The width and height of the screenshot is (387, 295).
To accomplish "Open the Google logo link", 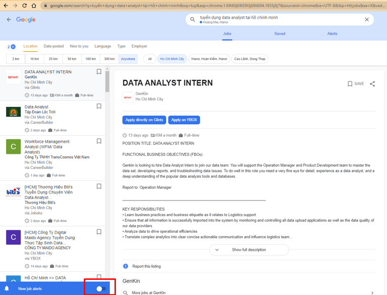I will [26, 20].
